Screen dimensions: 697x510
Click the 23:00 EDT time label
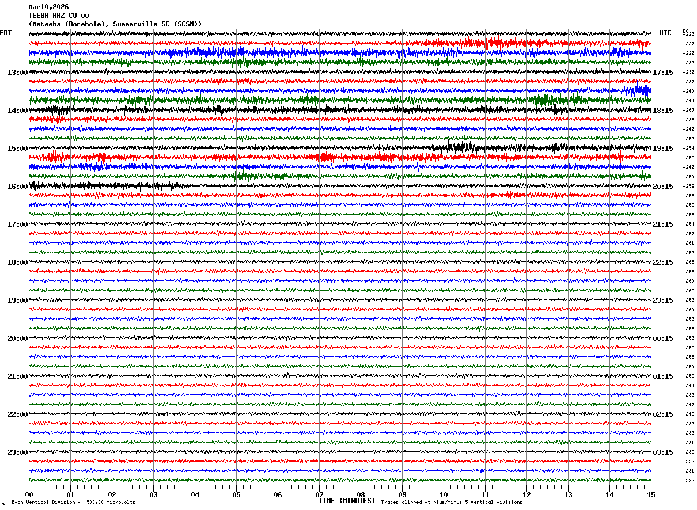[18, 452]
